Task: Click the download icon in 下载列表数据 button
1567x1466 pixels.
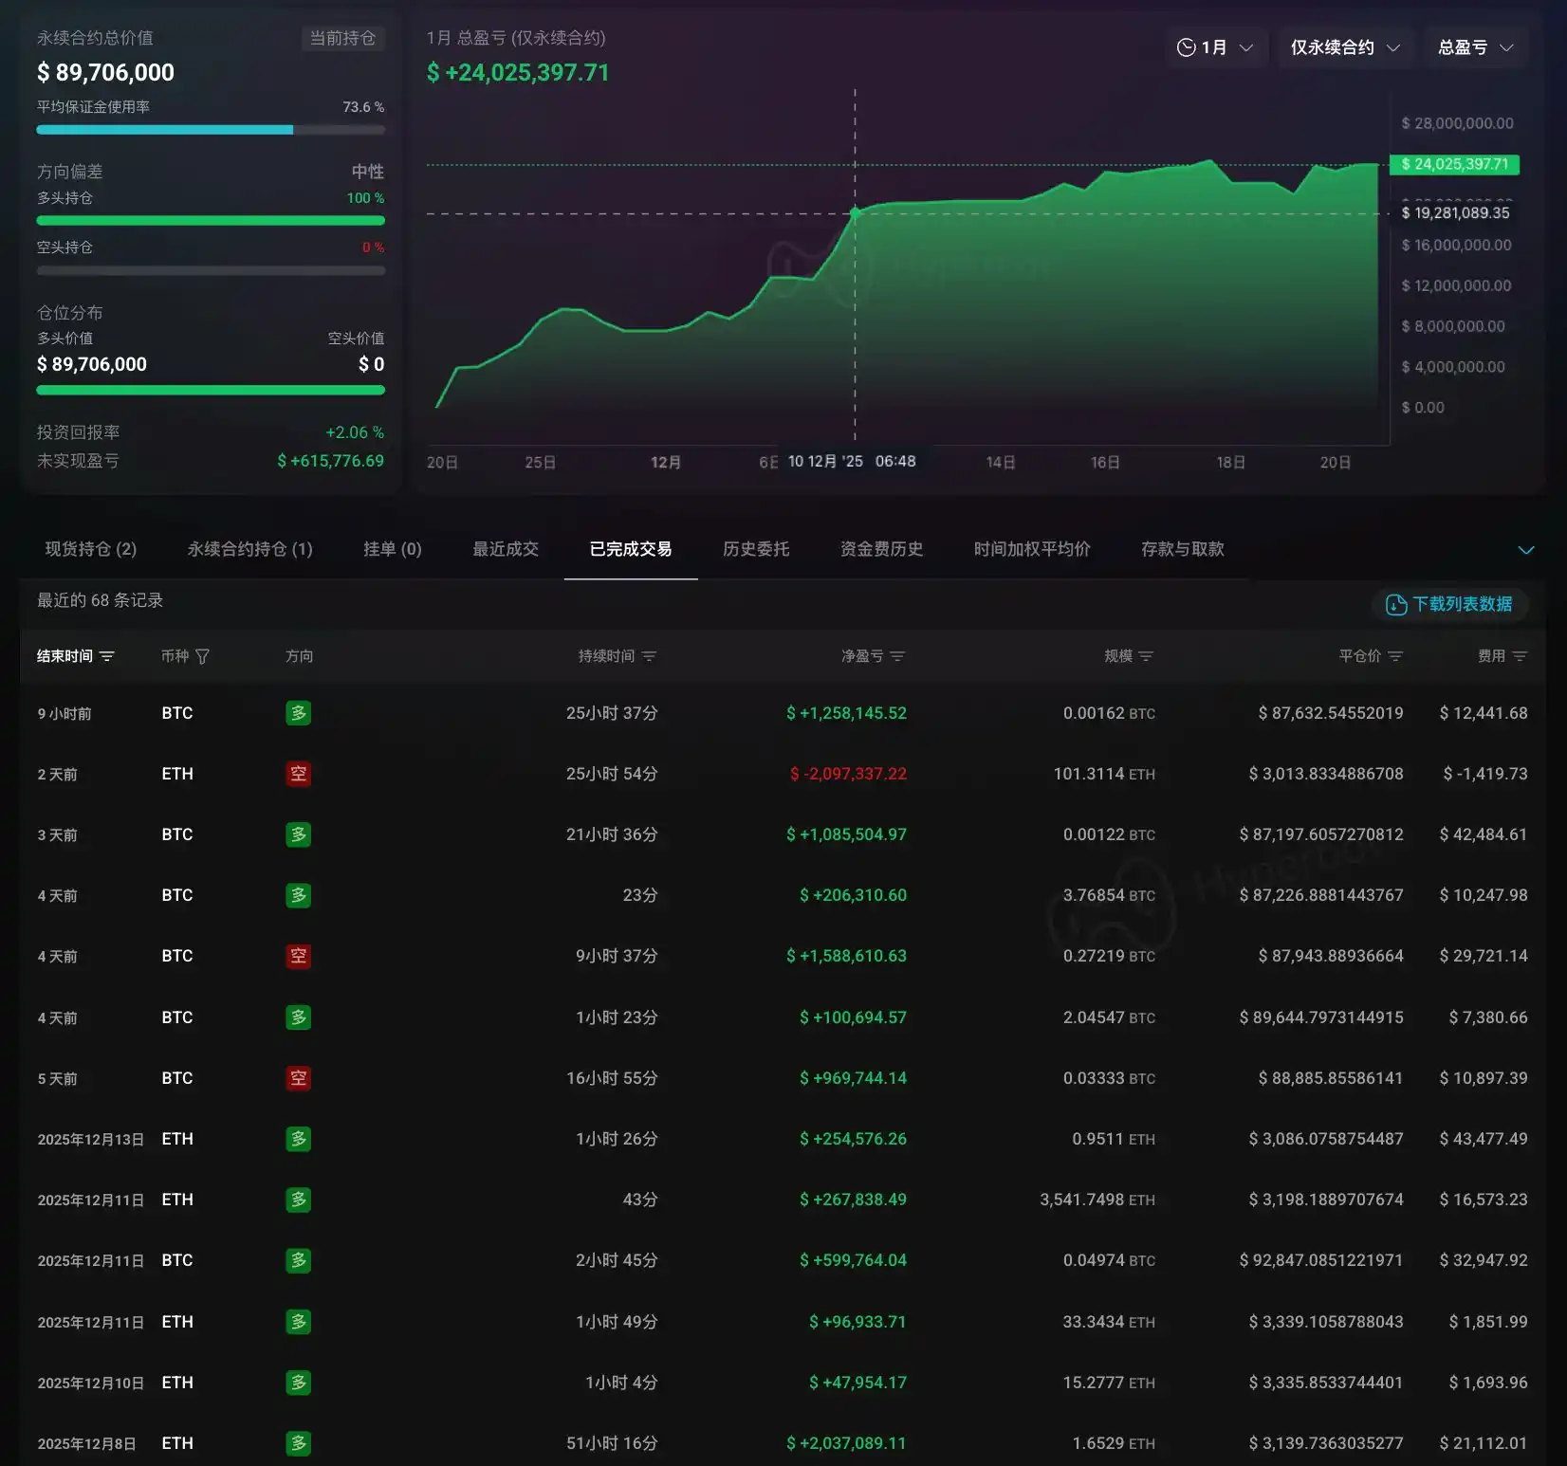Action: 1394,604
